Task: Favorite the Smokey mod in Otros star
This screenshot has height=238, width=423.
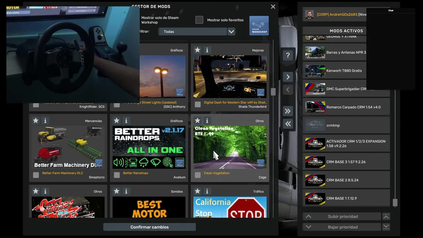Action: [36, 191]
